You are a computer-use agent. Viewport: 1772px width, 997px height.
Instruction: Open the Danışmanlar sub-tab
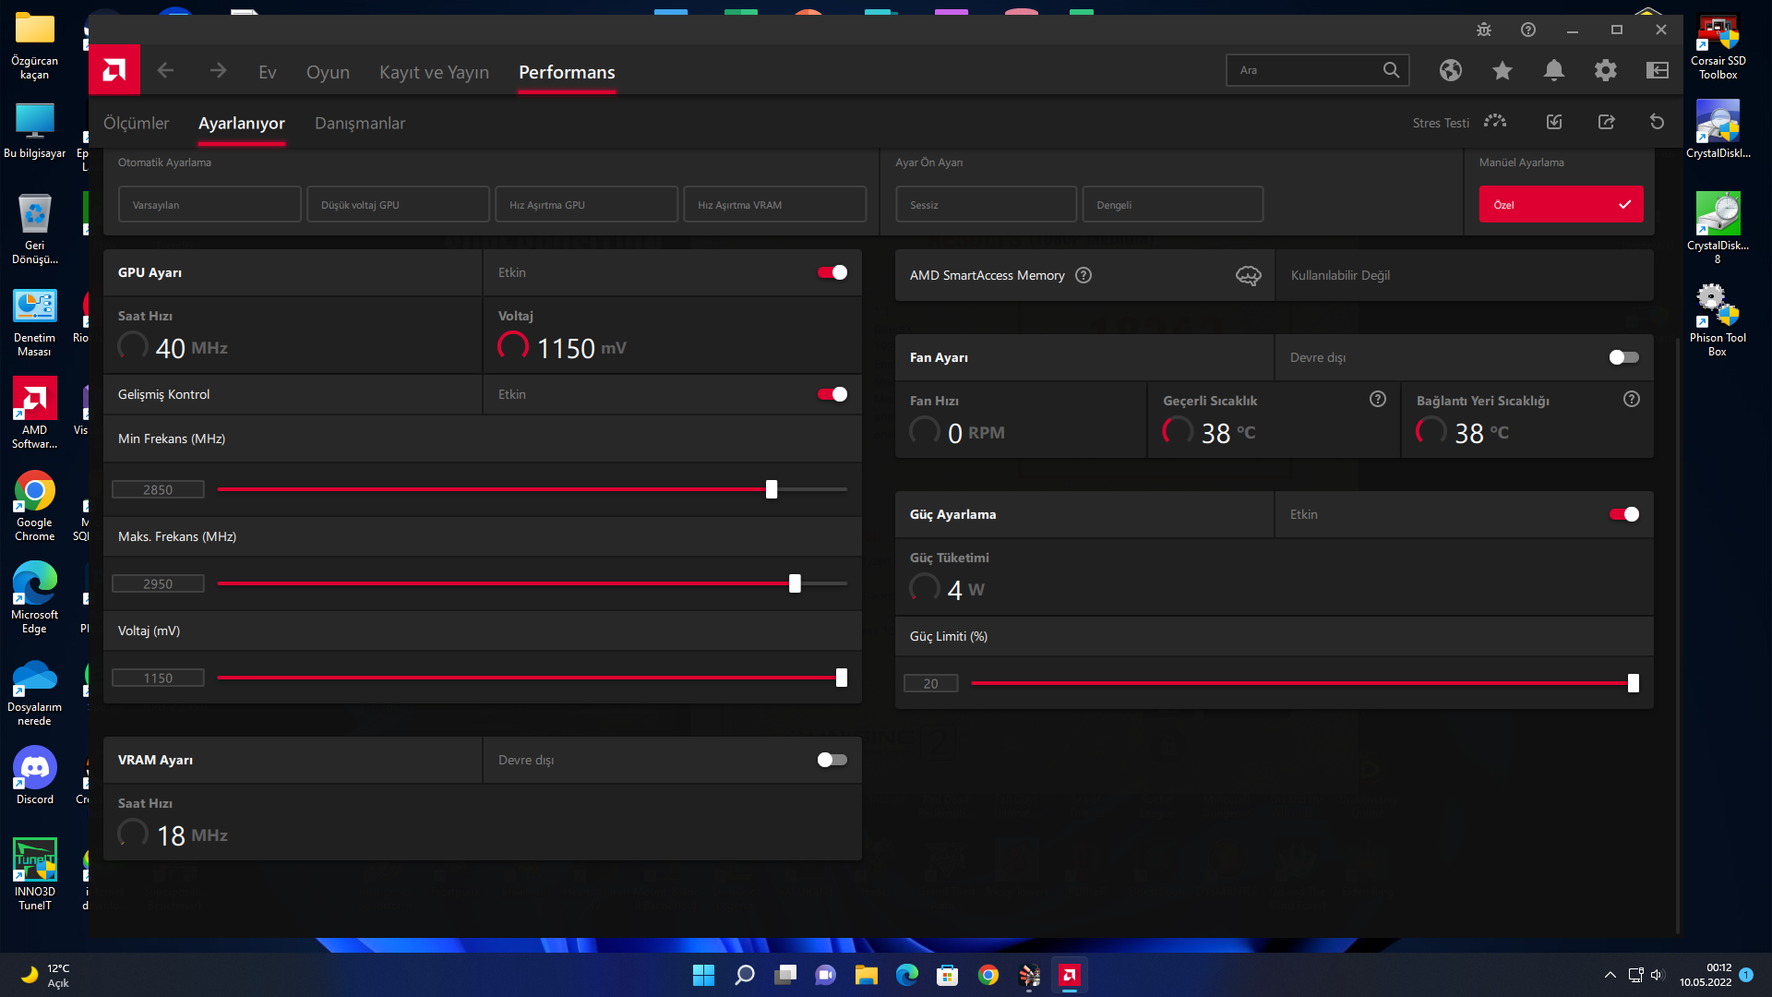pos(360,123)
